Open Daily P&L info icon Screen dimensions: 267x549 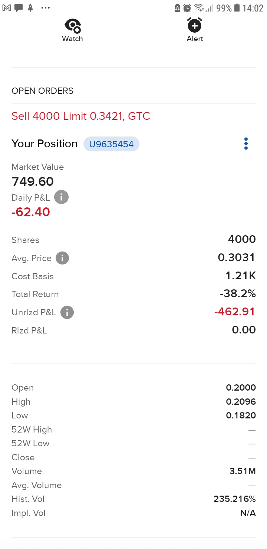coord(62,197)
